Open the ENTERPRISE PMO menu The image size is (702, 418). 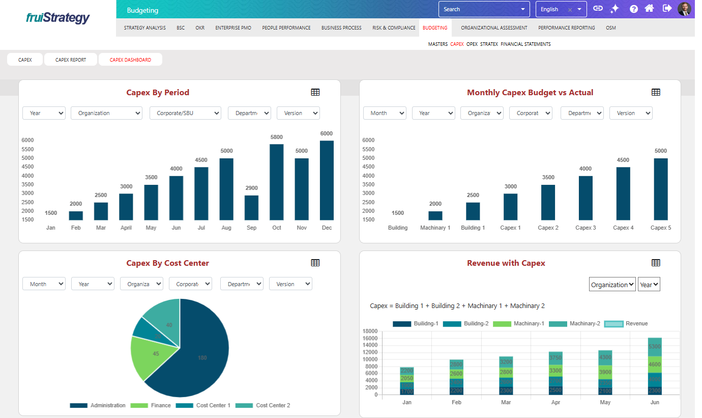[233, 28]
